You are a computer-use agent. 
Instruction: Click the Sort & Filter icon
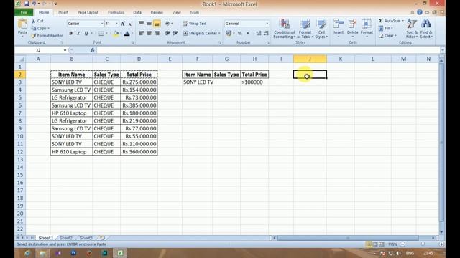pos(412,24)
